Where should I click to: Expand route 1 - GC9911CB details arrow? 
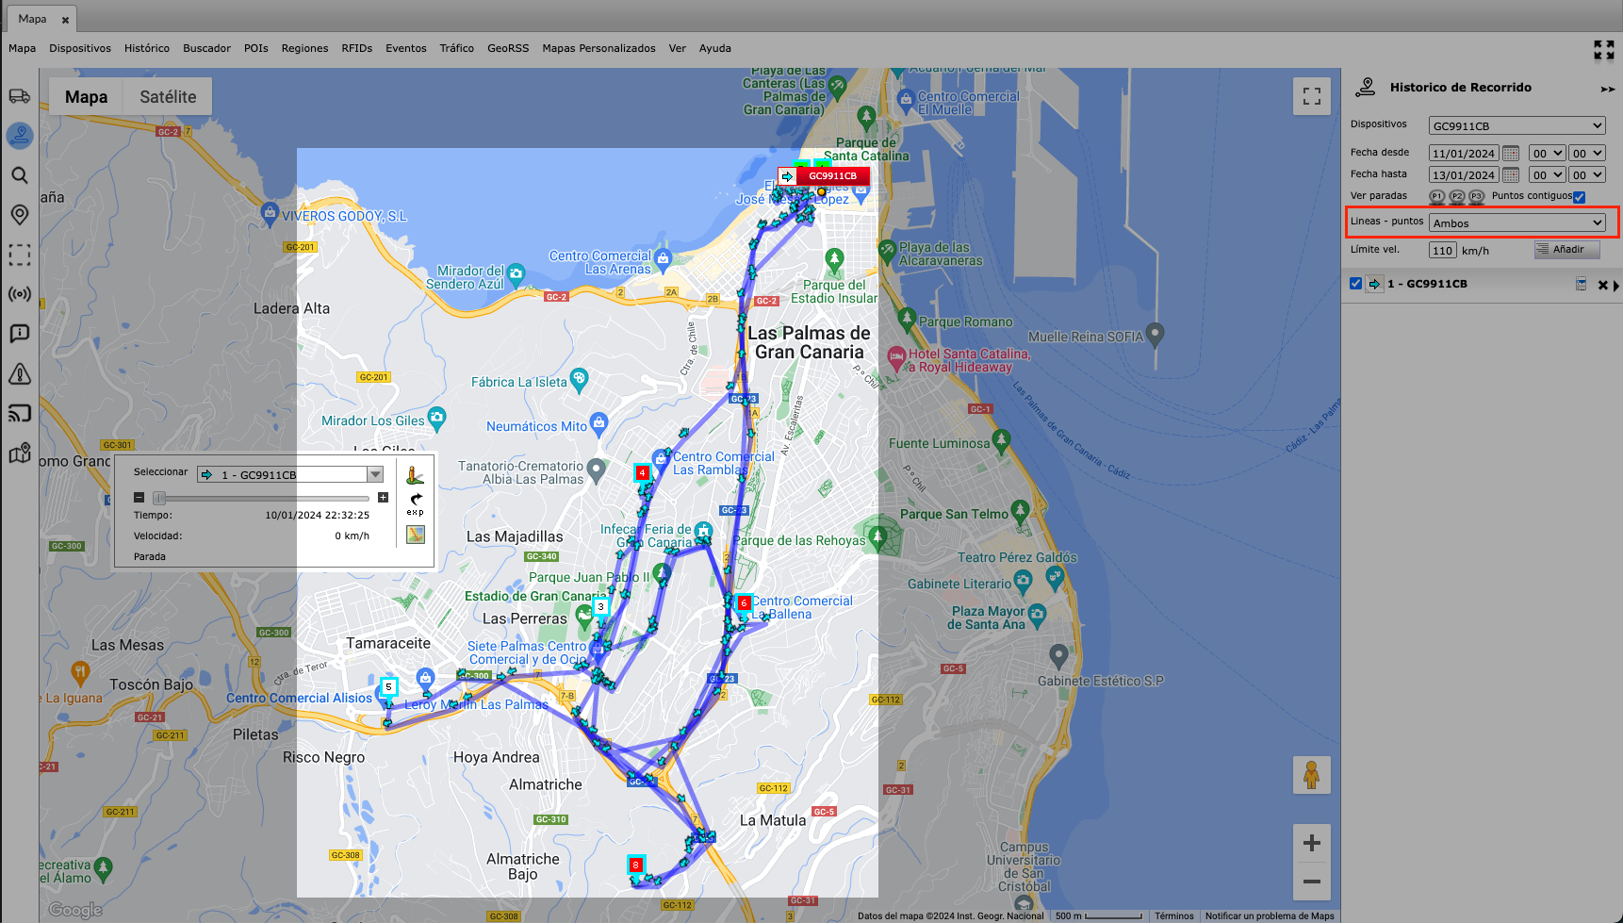(1616, 285)
